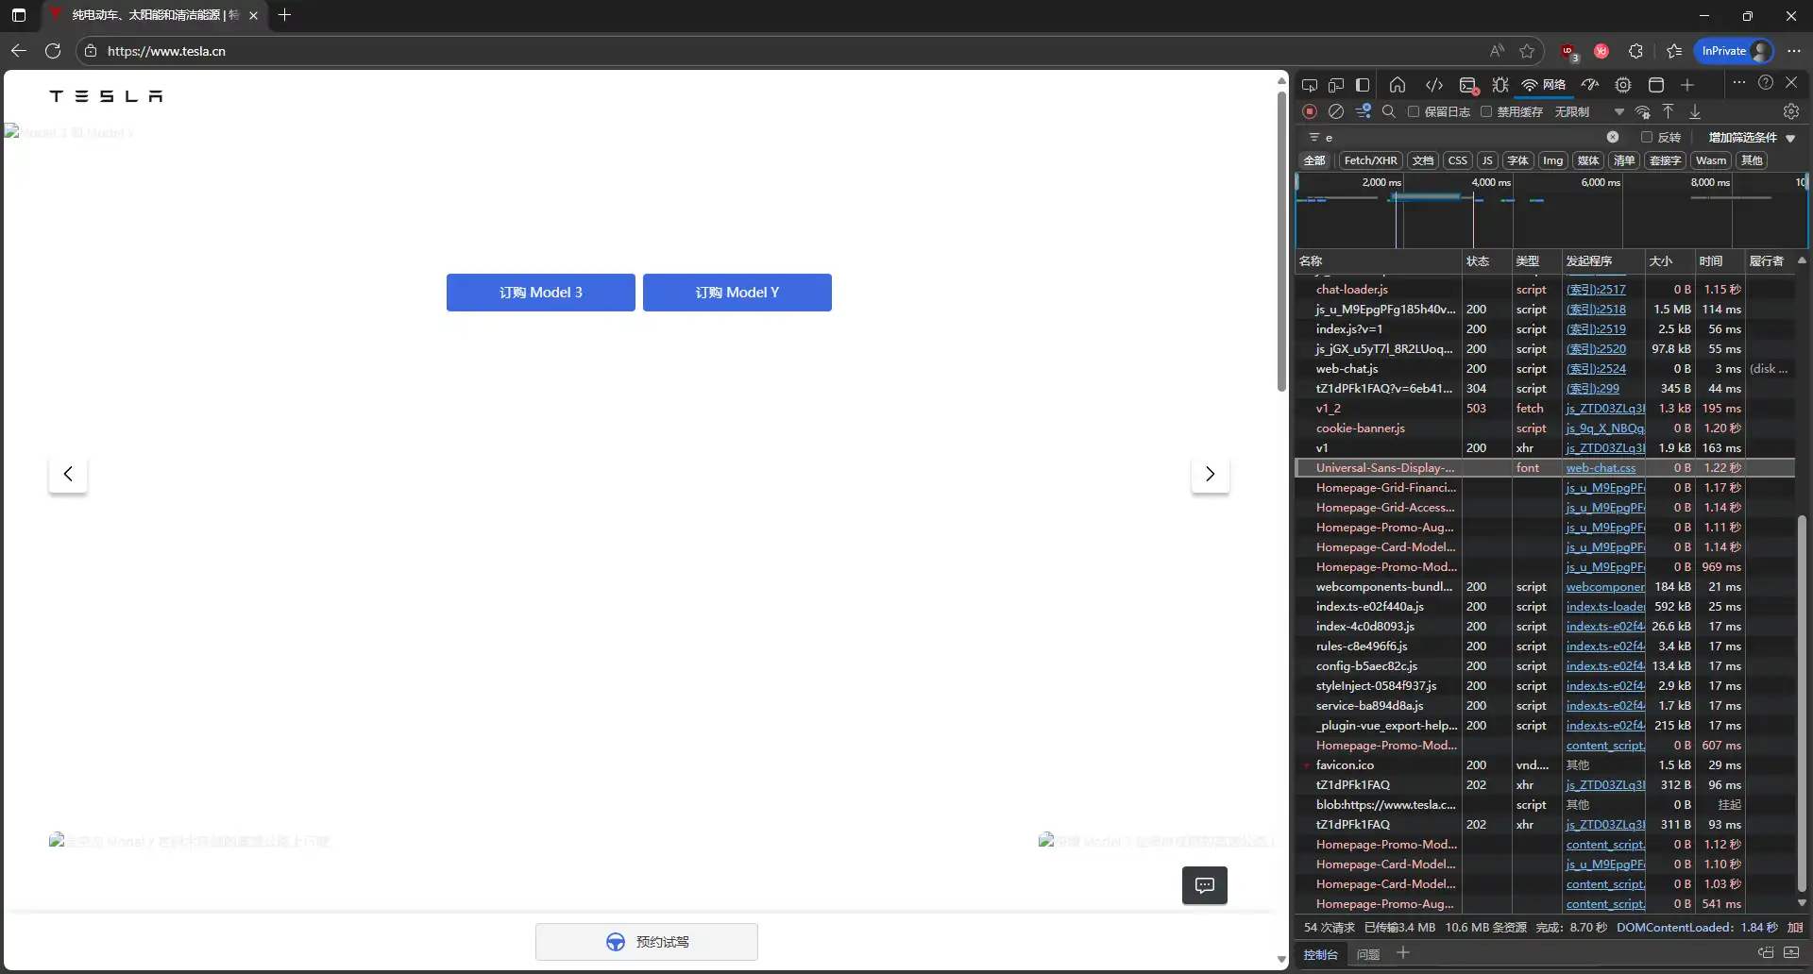This screenshot has height=974, width=1813.
Task: Click the 预约试驾 button
Action: (647, 942)
